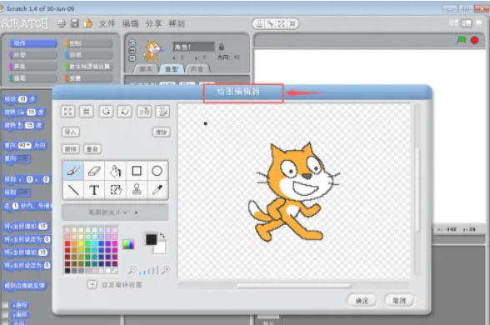The image size is (490, 325).
Task: Switch to small stage view mode
Action: [x=453, y=23]
